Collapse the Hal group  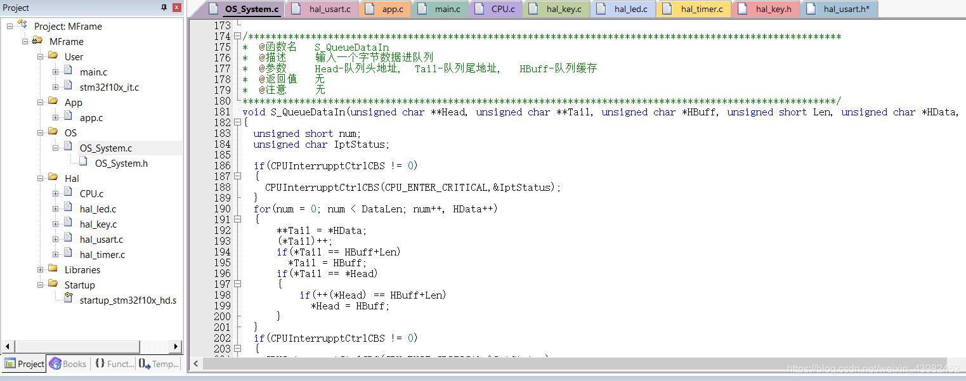pos(40,179)
